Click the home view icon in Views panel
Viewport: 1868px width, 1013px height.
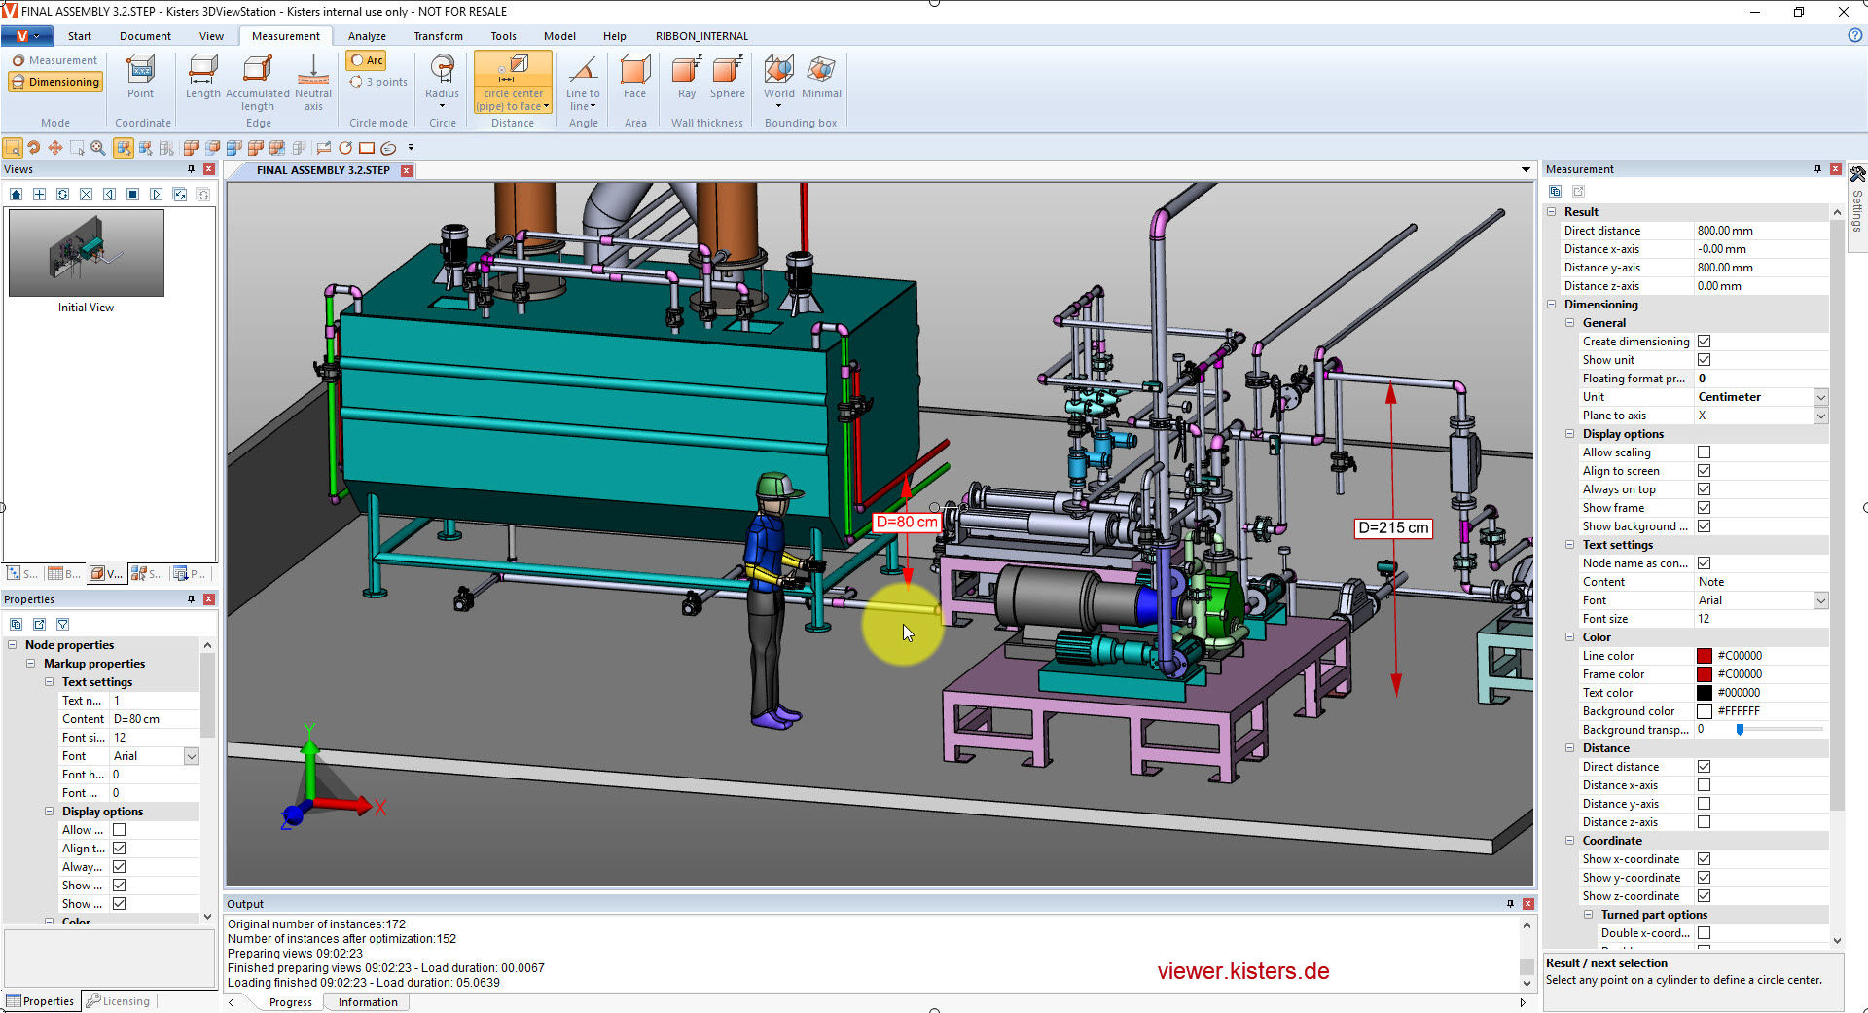click(x=16, y=195)
